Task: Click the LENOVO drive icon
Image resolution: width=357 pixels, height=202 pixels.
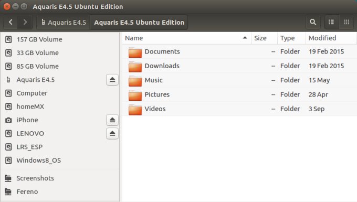Action: [8, 133]
